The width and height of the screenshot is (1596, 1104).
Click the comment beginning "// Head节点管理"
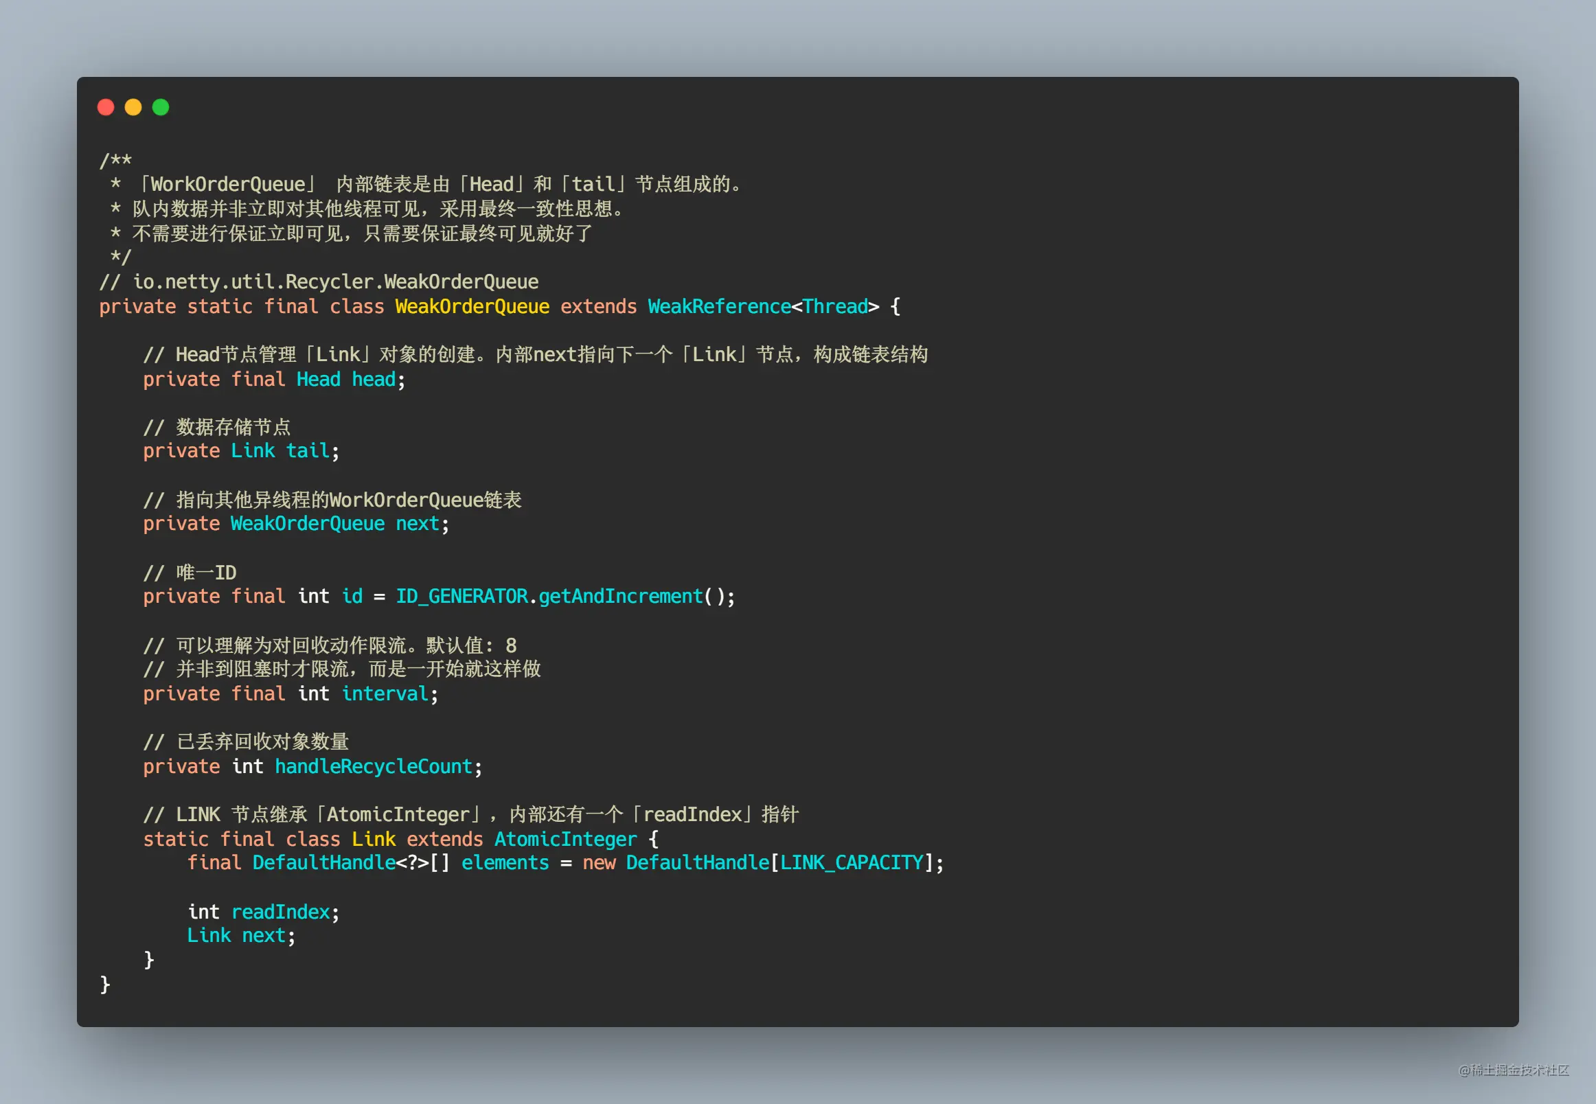[536, 354]
